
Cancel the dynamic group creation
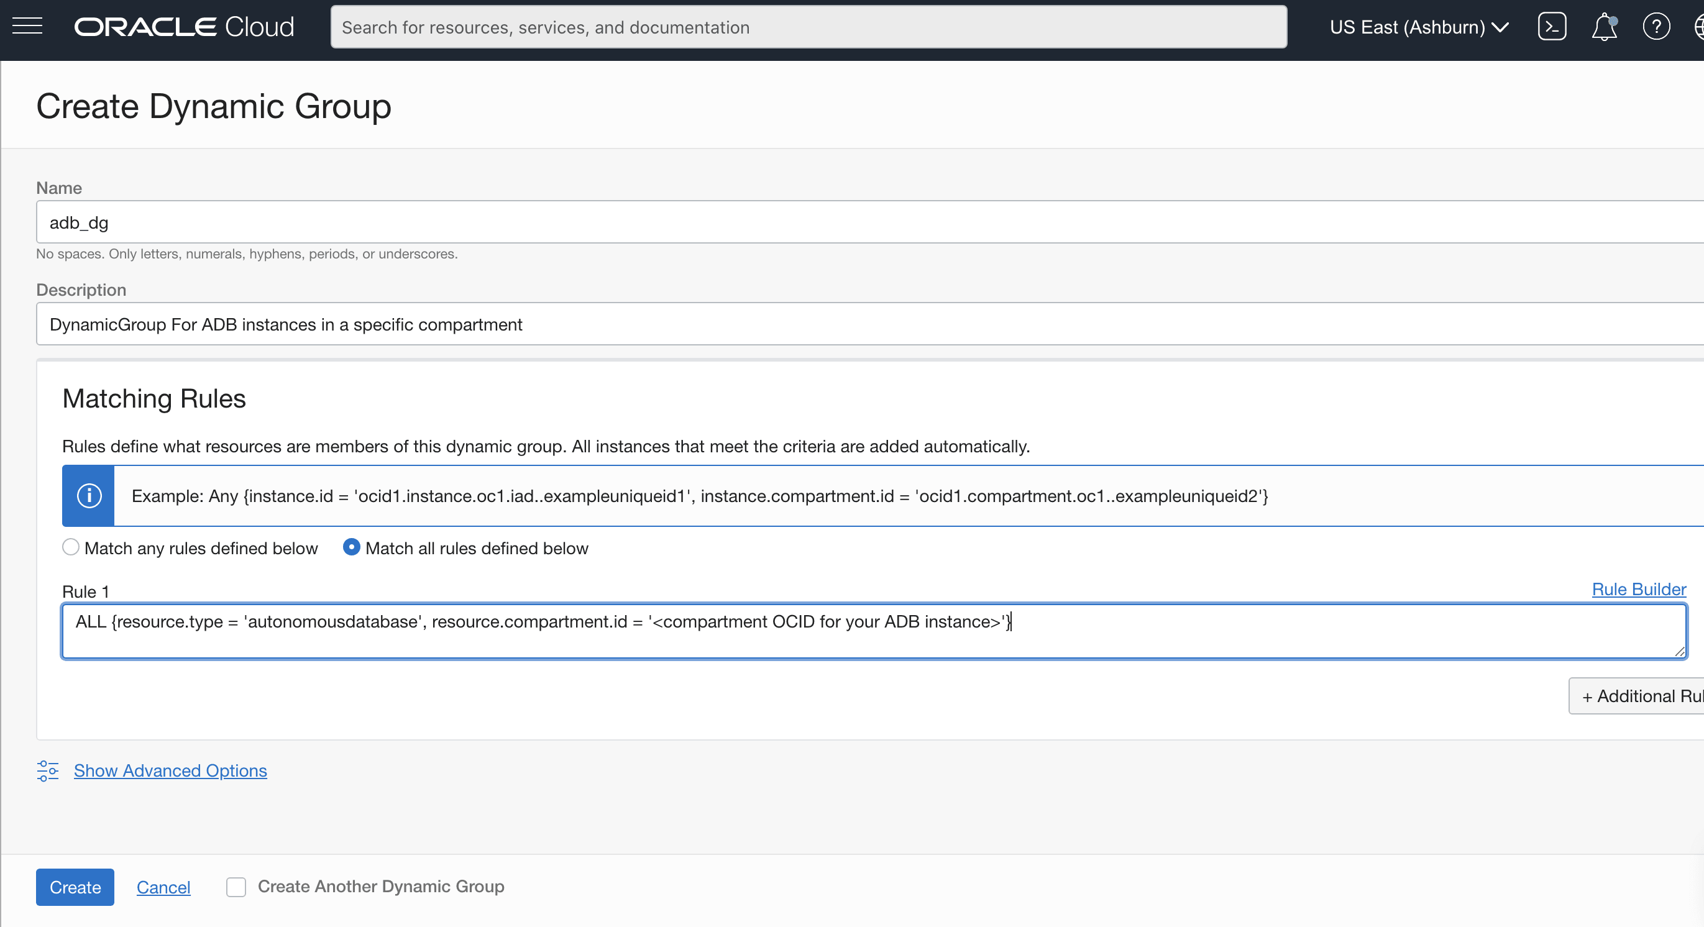(x=163, y=887)
